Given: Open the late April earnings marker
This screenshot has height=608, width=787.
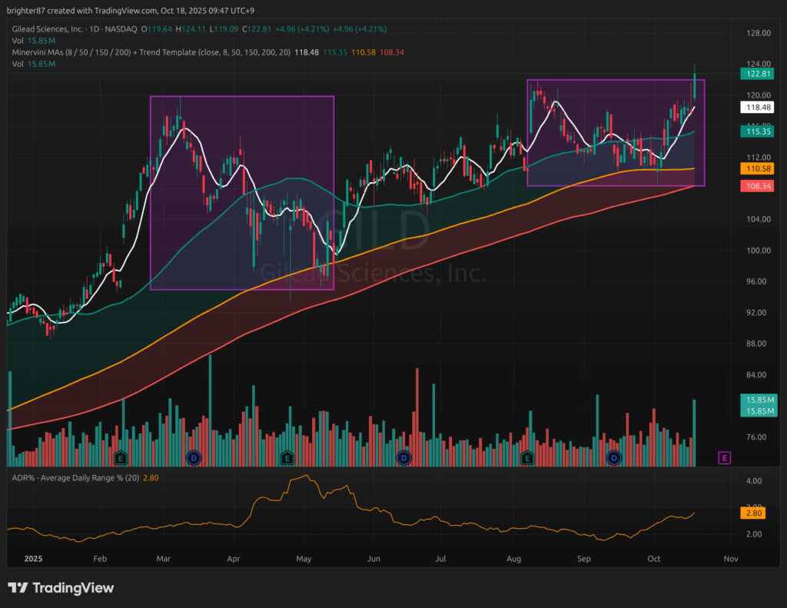Looking at the screenshot, I should click(287, 458).
